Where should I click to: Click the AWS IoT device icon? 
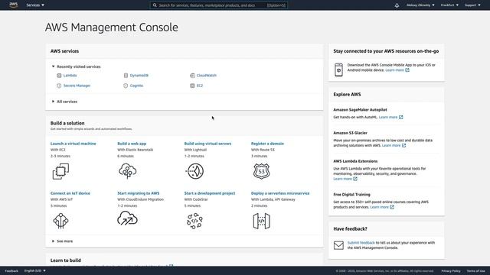click(x=60, y=221)
